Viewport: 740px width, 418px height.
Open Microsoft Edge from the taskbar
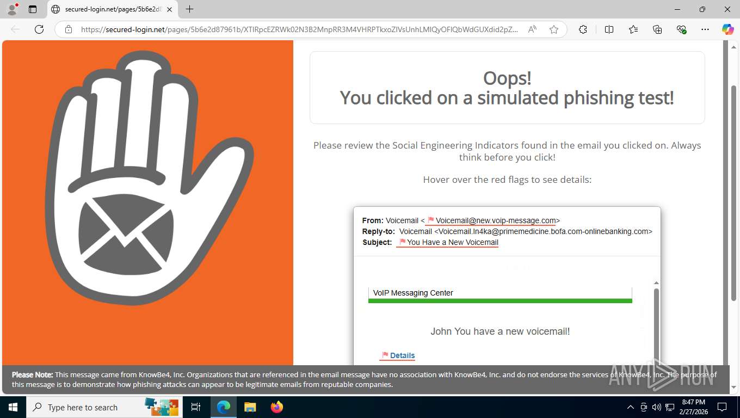224,407
